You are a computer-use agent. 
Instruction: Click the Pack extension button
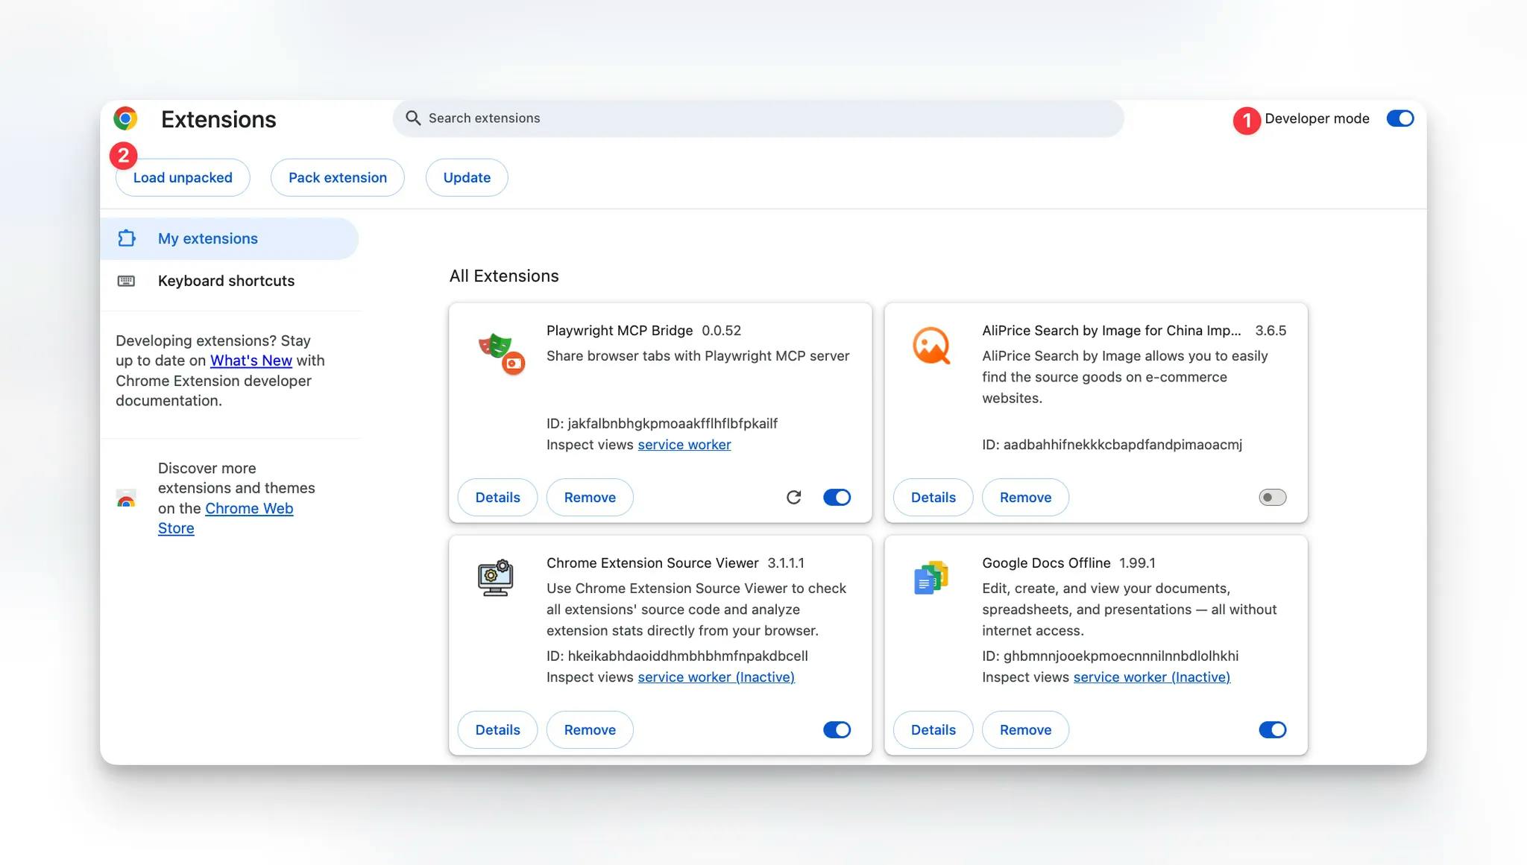click(337, 177)
